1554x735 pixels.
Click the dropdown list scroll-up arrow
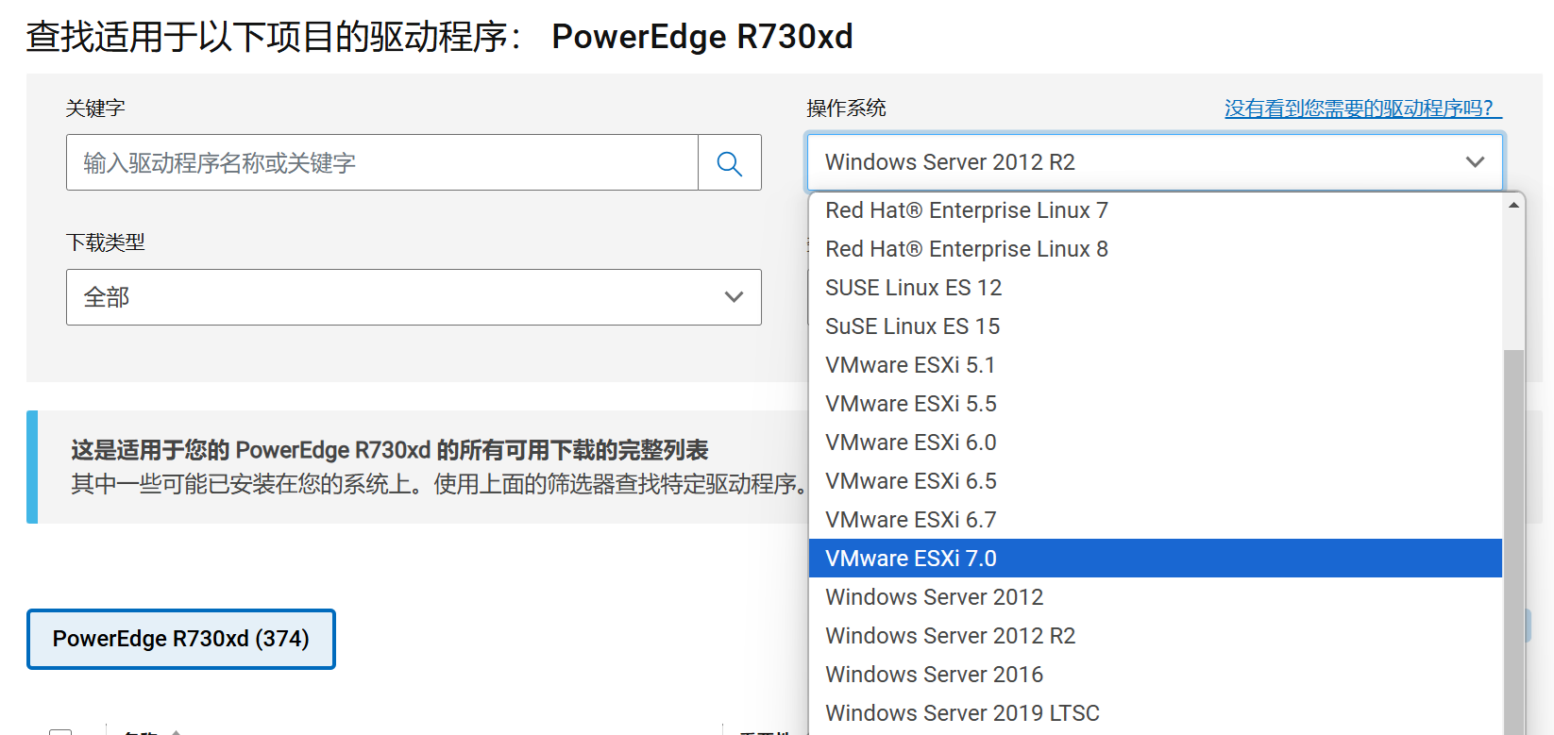coord(1513,205)
